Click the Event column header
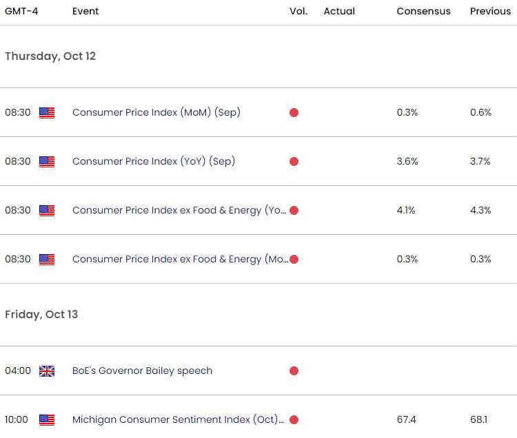This screenshot has height=438, width=517. (85, 11)
